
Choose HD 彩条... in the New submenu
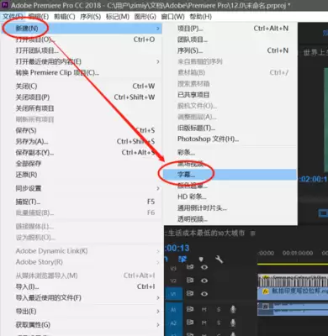230,197
